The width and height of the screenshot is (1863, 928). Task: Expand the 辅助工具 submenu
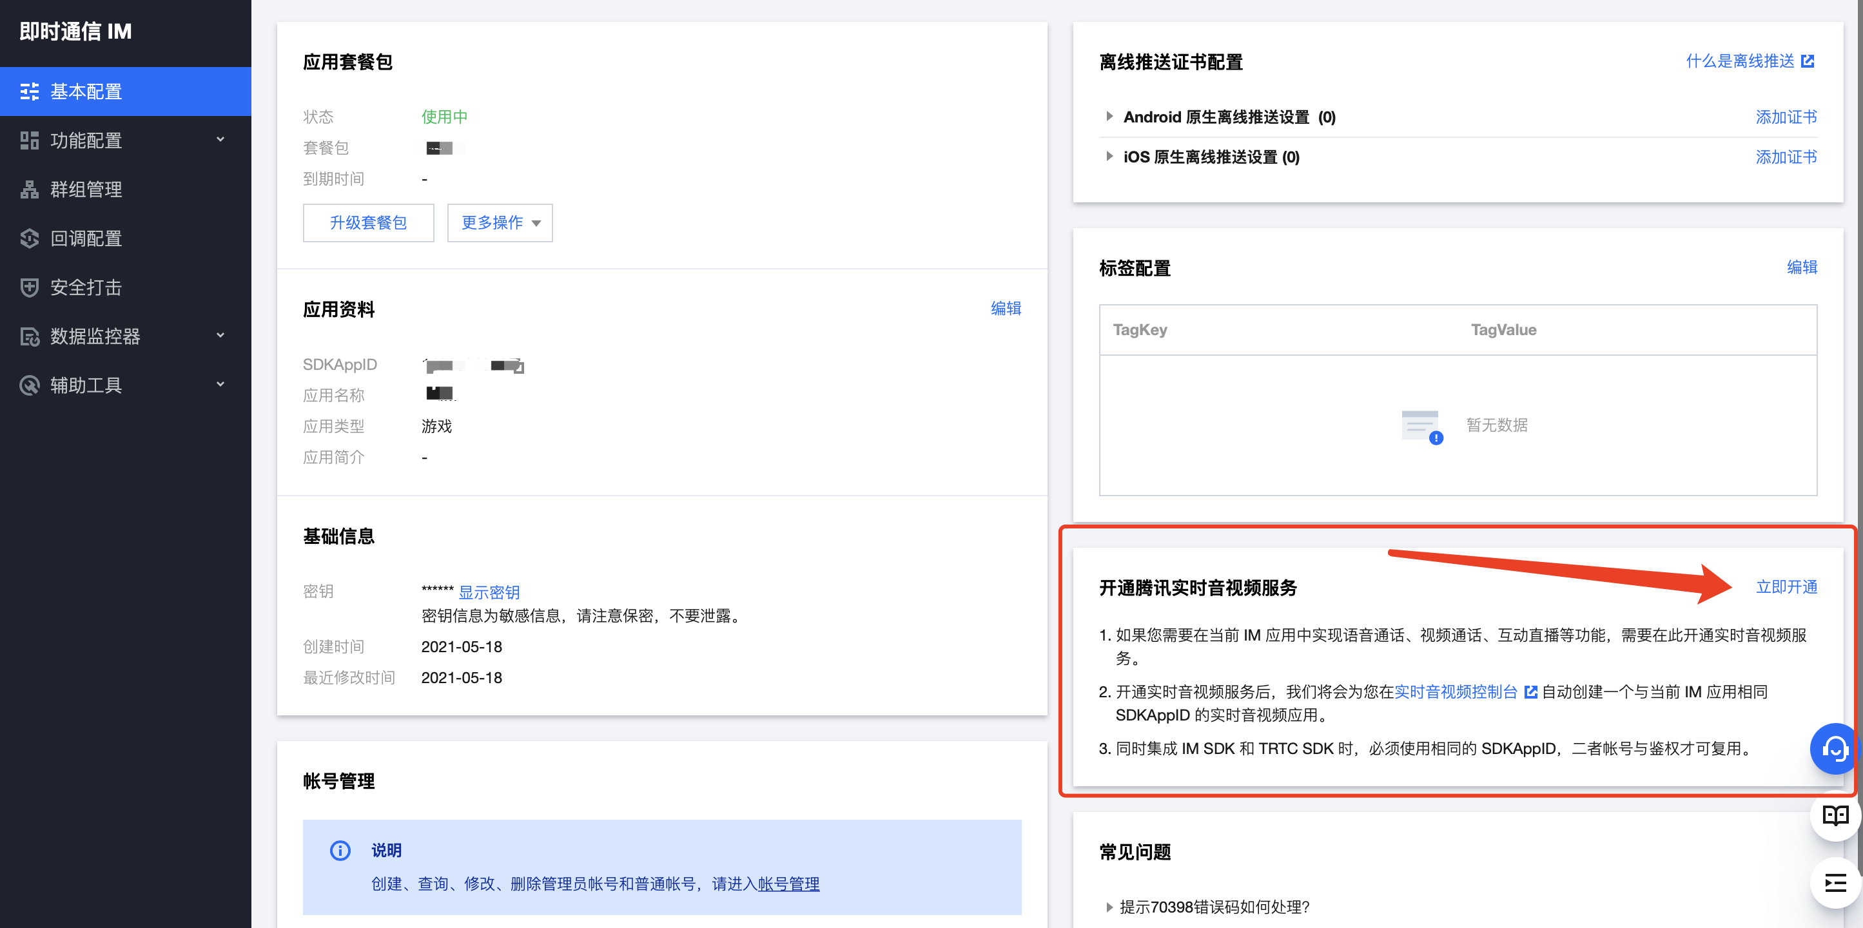(220, 385)
